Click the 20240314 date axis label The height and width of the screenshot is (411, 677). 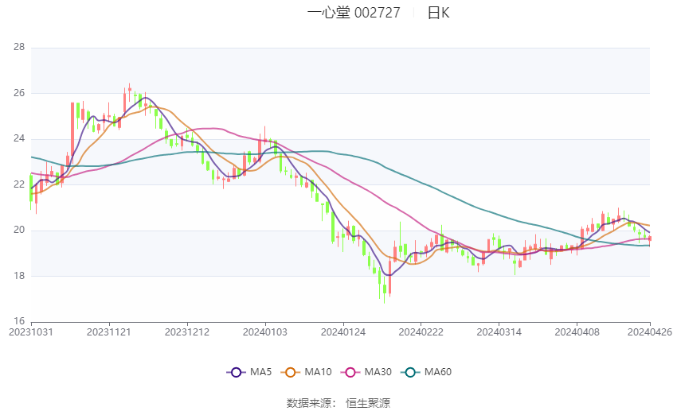499,332
